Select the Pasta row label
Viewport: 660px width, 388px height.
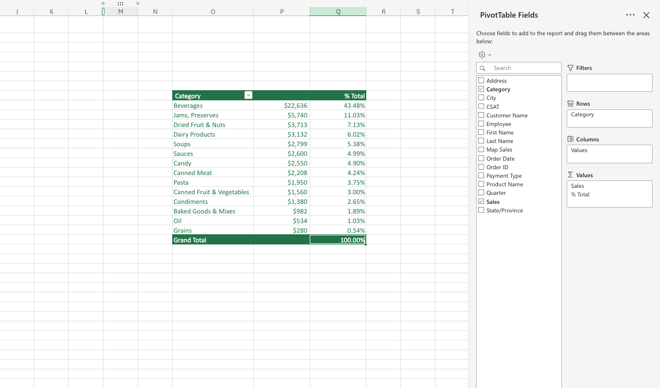(213, 183)
